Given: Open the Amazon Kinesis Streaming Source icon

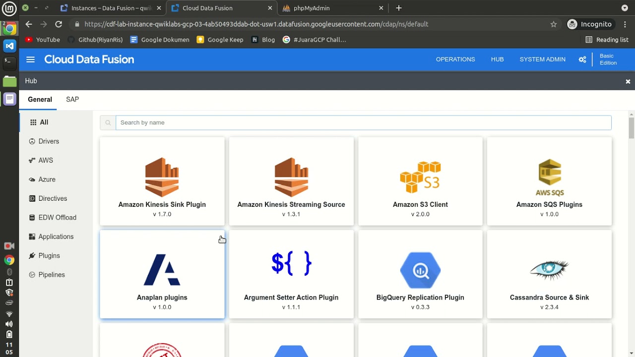Looking at the screenshot, I should tap(291, 177).
